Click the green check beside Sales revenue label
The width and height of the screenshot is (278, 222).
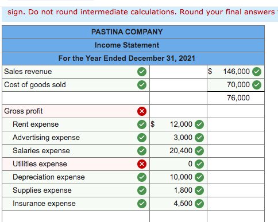click(142, 72)
